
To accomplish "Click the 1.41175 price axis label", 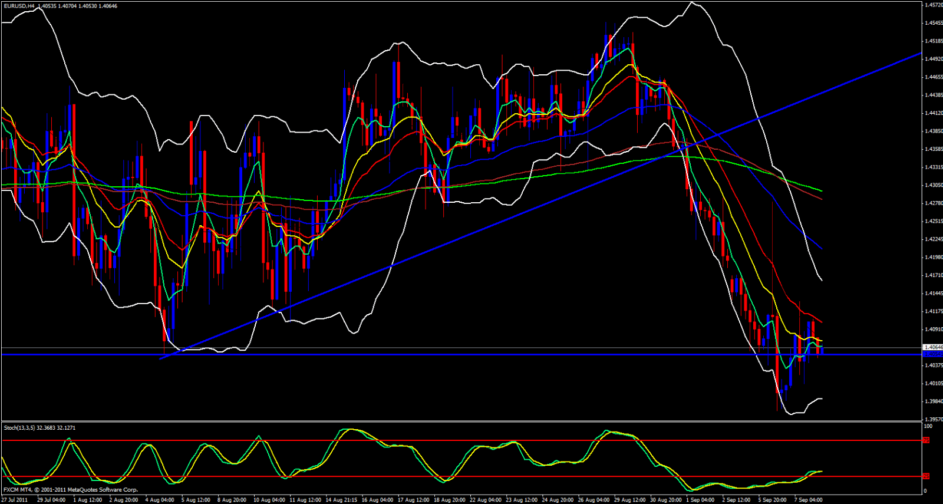I will click(x=934, y=311).
